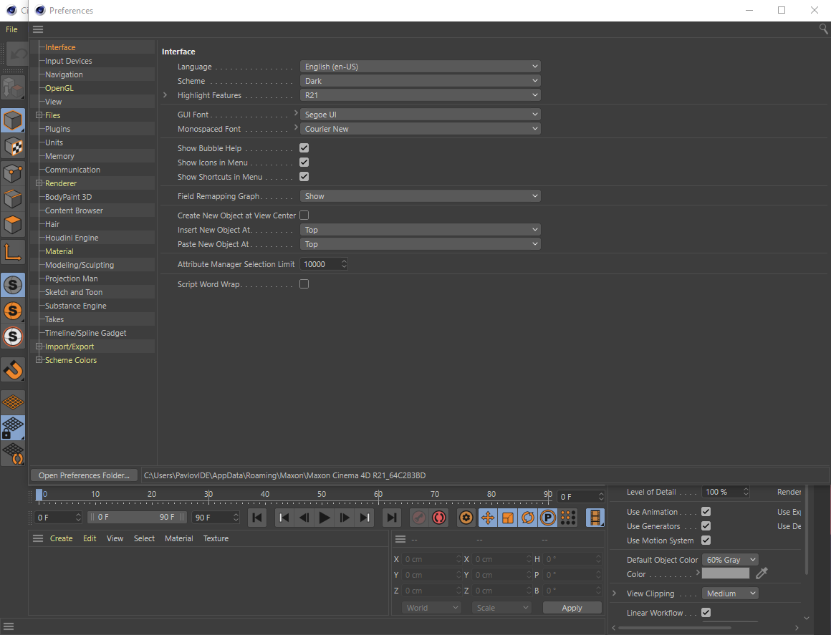Open the GUI Font dropdown
The image size is (831, 635).
point(421,115)
